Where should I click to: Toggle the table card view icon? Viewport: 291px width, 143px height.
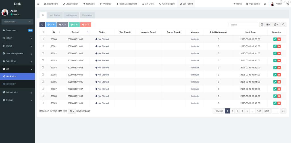[x=262, y=25]
